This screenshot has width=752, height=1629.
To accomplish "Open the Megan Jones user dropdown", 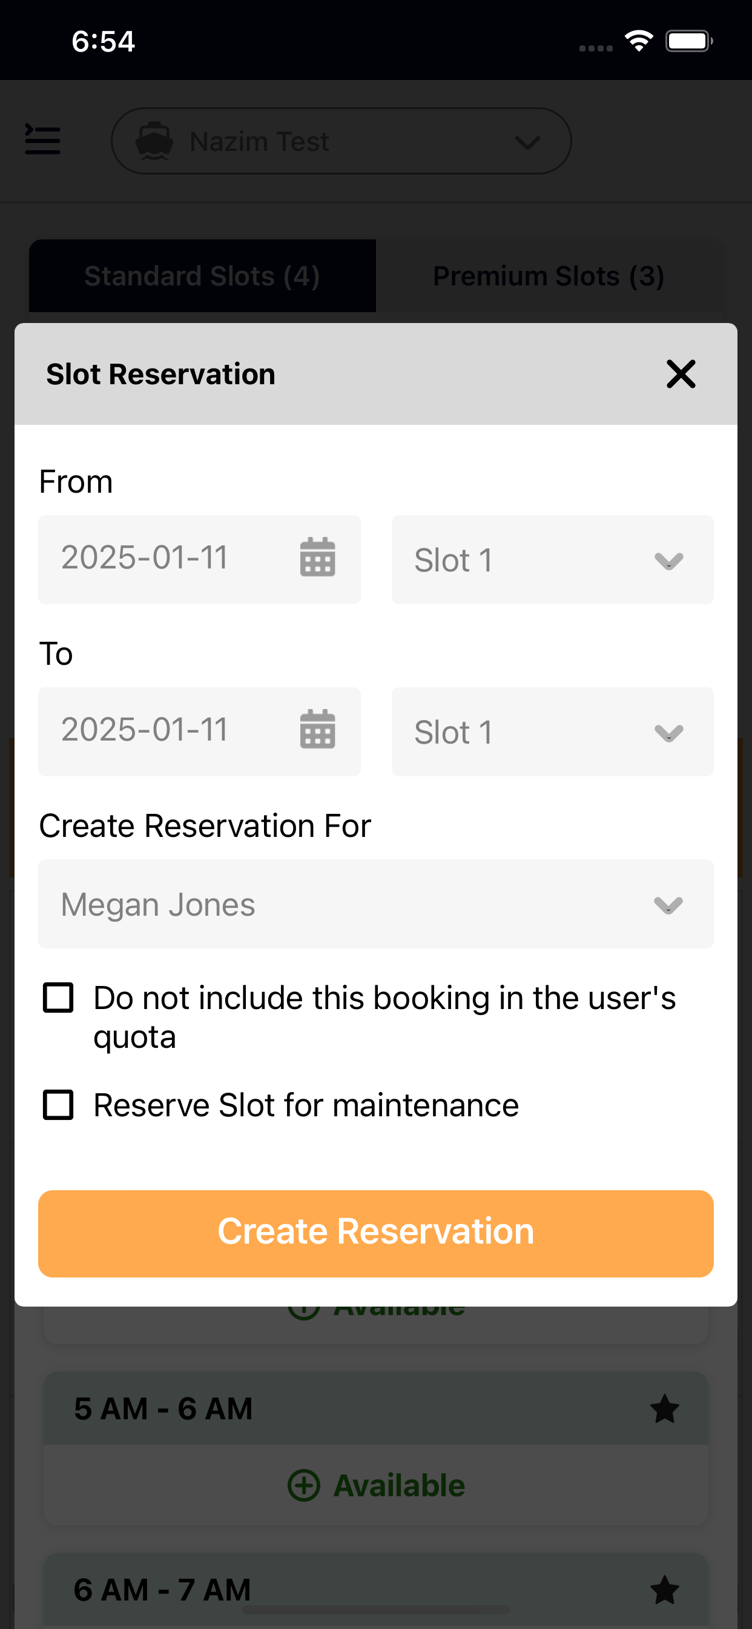I will 376,904.
